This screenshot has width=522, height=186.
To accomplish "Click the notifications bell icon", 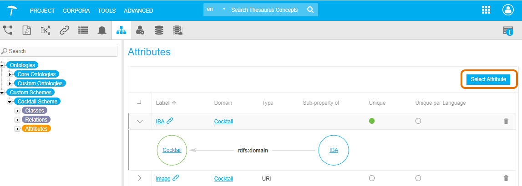I will pyautogui.click(x=102, y=30).
